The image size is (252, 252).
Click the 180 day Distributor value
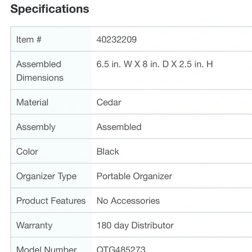(135, 225)
